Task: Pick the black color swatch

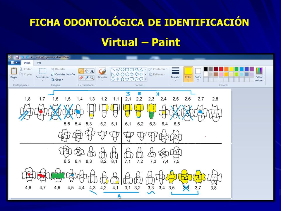Action: (x=206, y=69)
